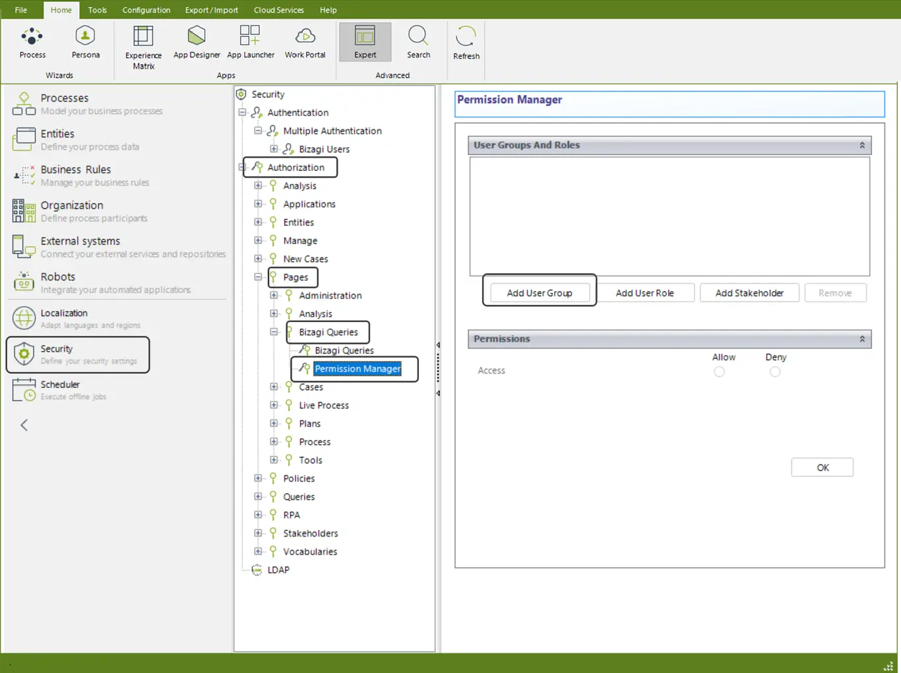
Task: Open the Organization module
Action: 79,211
